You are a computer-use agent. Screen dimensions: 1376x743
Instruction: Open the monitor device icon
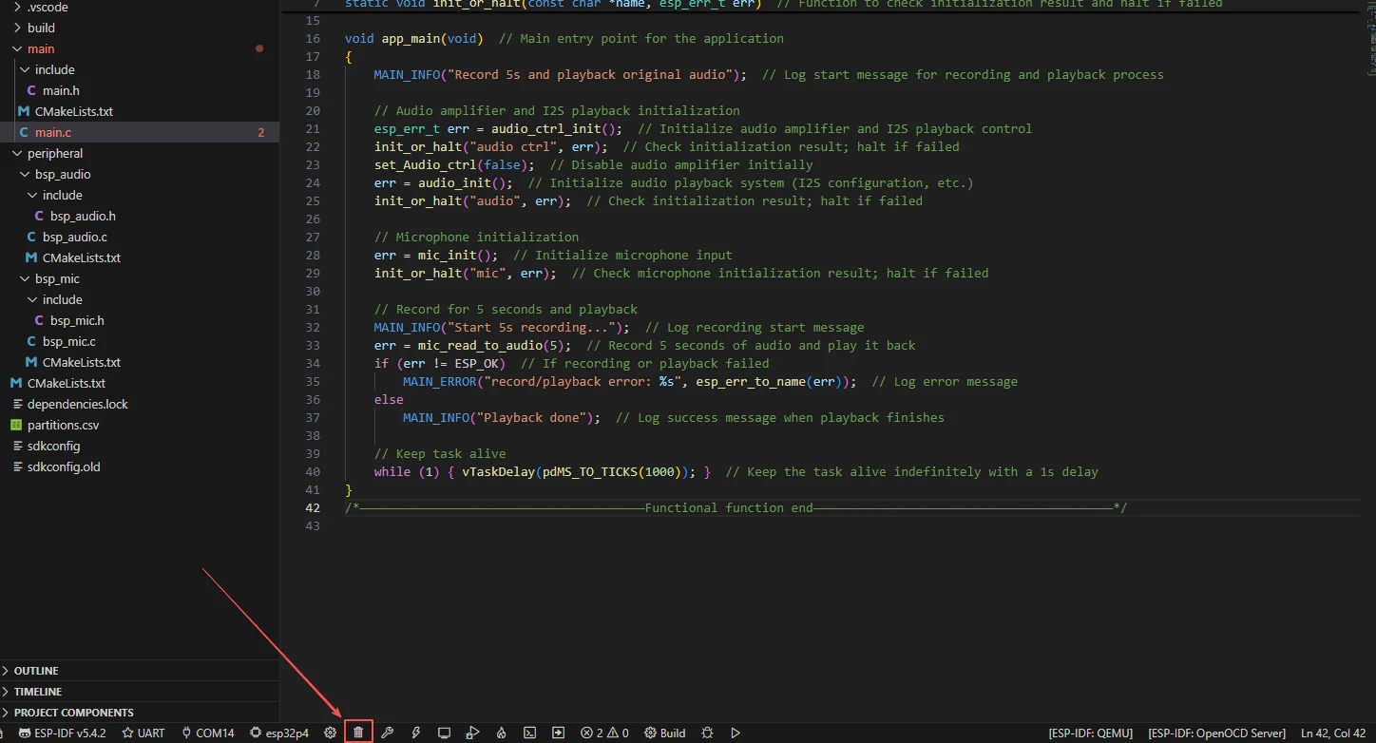coord(444,733)
